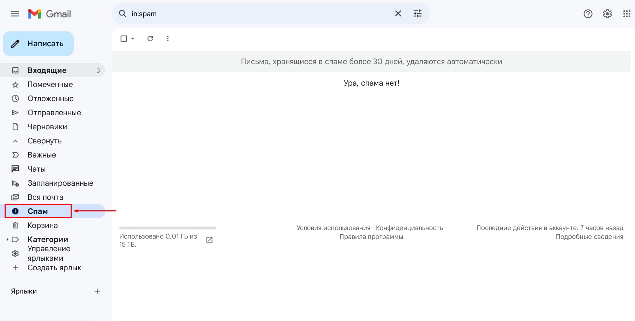Open search options (filter sliders icon)
Image resolution: width=635 pixels, height=321 pixels.
418,13
